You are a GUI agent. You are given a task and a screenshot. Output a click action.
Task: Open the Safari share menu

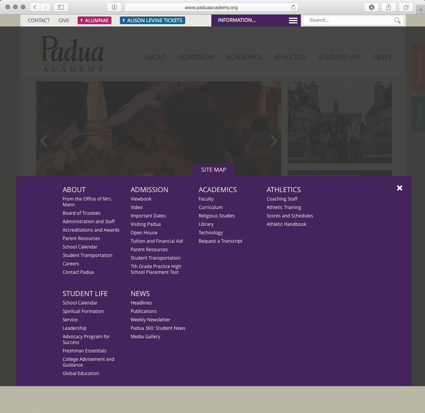388,7
